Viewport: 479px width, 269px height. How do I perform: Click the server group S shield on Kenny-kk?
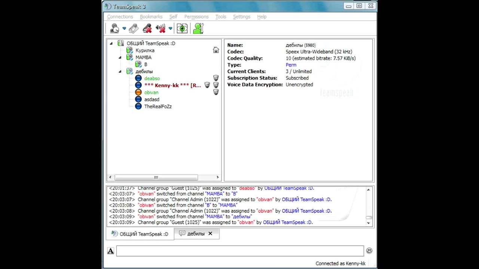216,85
